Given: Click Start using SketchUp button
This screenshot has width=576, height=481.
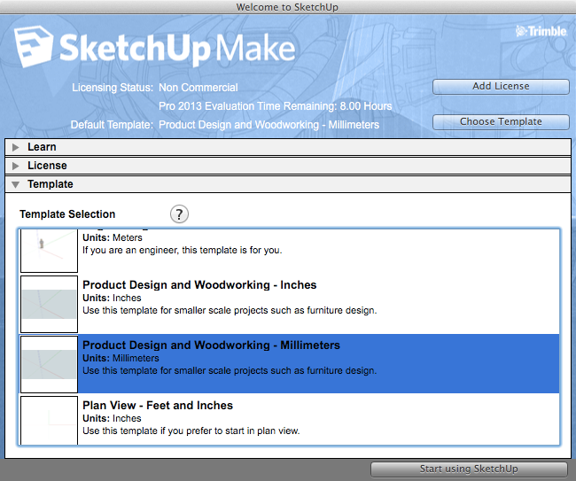Looking at the screenshot, I should 468,469.
